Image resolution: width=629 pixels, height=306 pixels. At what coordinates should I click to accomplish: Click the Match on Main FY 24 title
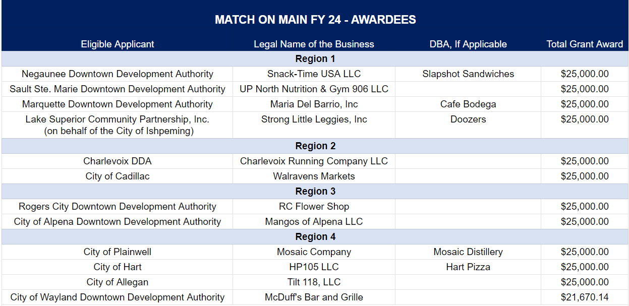(x=315, y=20)
